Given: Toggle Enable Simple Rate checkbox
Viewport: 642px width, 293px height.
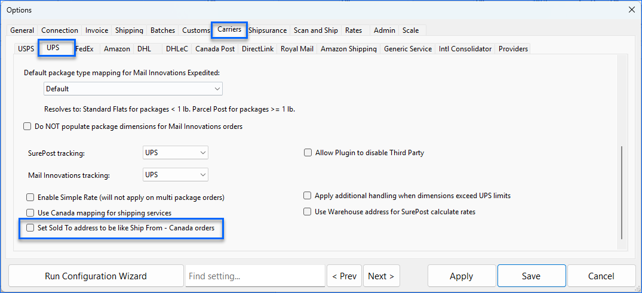Looking at the screenshot, I should coord(30,197).
